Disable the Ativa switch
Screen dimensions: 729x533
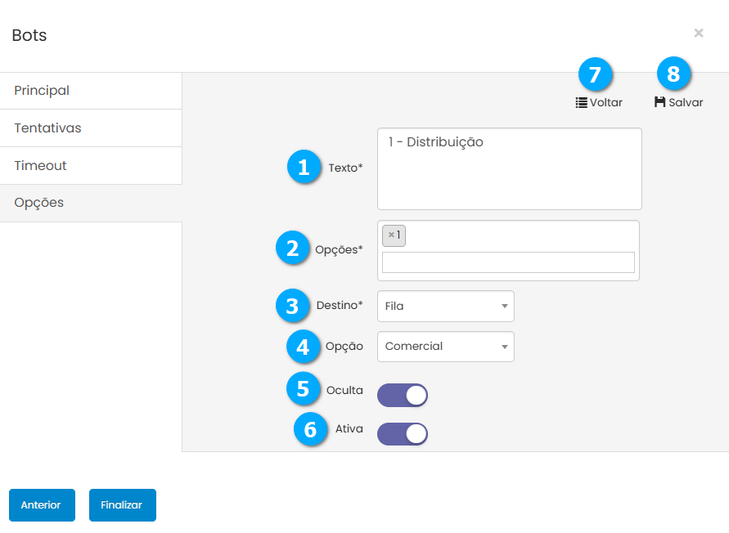coord(403,434)
